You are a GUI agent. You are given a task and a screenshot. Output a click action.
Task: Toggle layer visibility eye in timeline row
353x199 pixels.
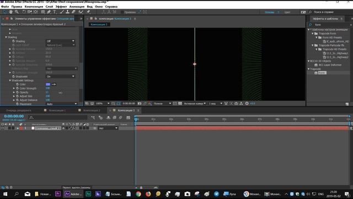coord(2,128)
